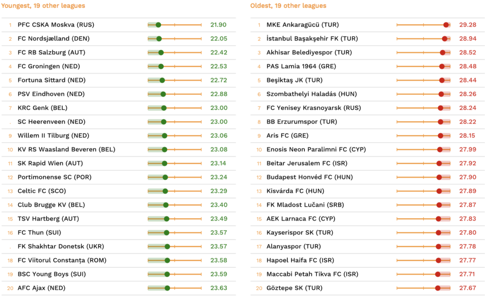Click PAS Lamia 1964 (GRE) name
Screen dimensions: 485x297
click(x=301, y=66)
